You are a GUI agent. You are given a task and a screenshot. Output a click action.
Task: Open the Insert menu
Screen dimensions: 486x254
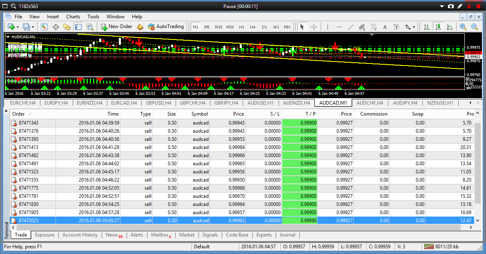[x=53, y=17]
